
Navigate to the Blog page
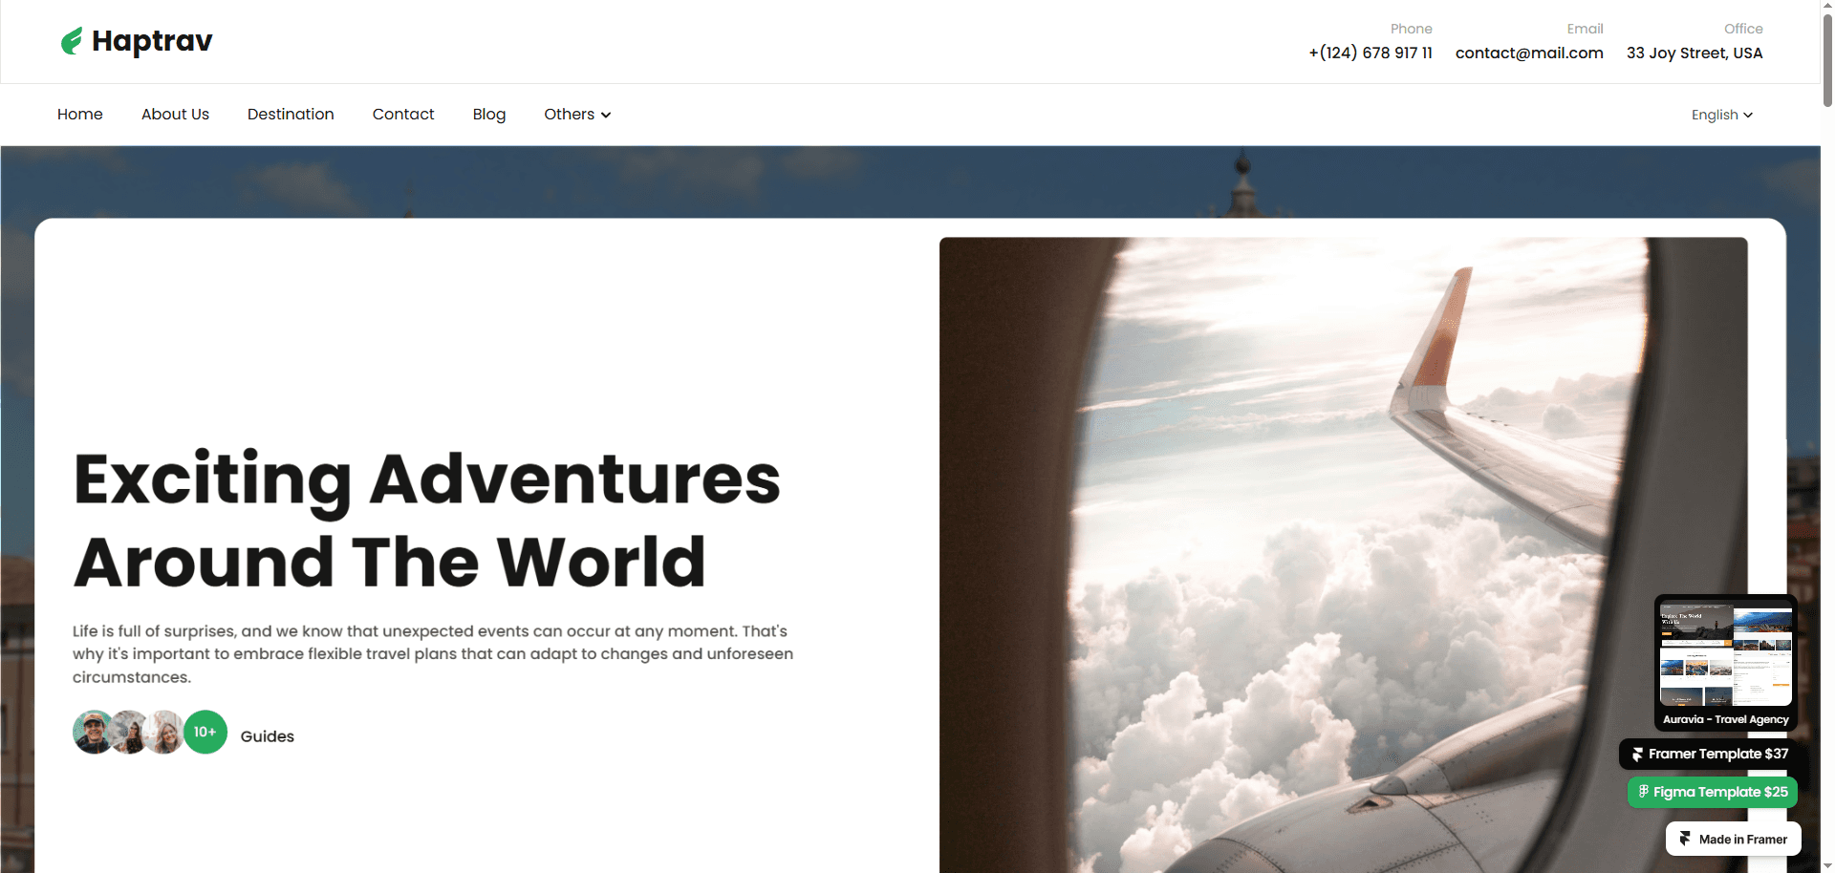tap(489, 115)
